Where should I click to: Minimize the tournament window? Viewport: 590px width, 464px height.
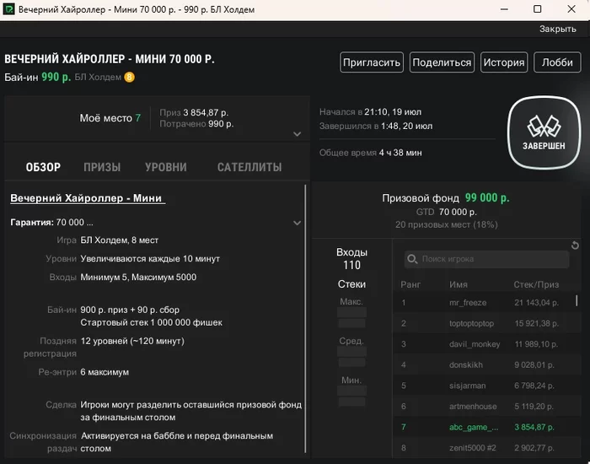click(504, 9)
